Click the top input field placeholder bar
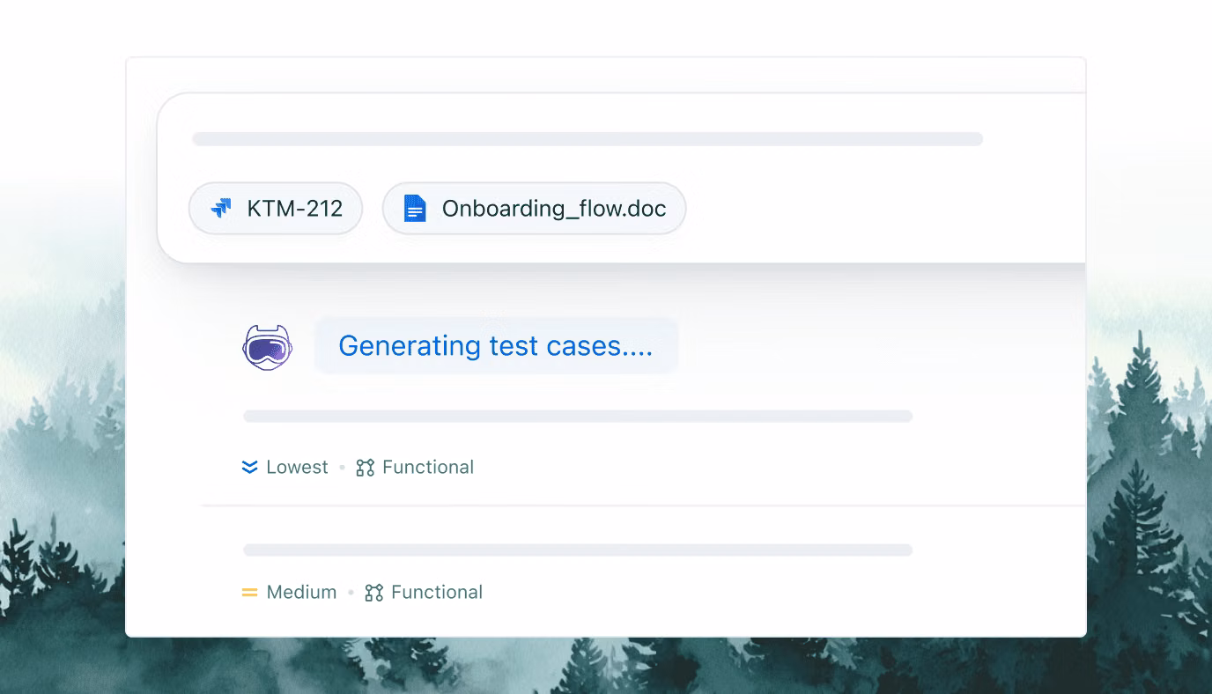The image size is (1212, 694). [588, 138]
